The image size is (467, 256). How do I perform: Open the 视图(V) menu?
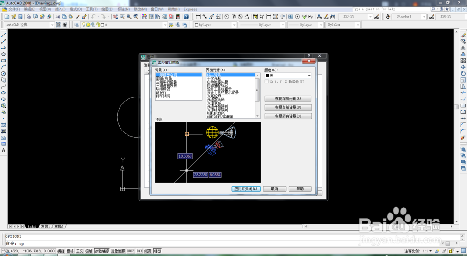pyautogui.click(x=45, y=9)
